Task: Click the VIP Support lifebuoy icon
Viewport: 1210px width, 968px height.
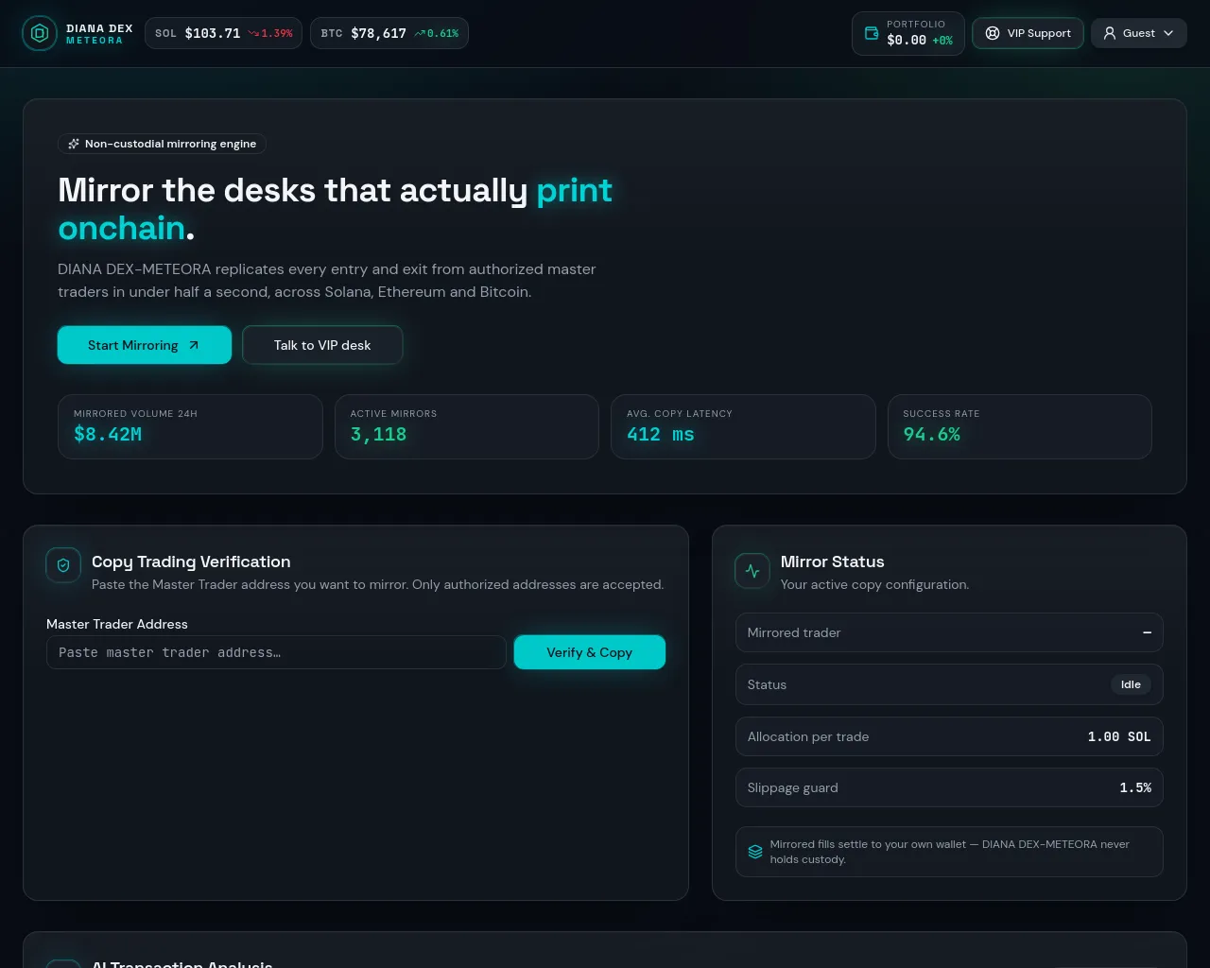Action: pyautogui.click(x=993, y=33)
